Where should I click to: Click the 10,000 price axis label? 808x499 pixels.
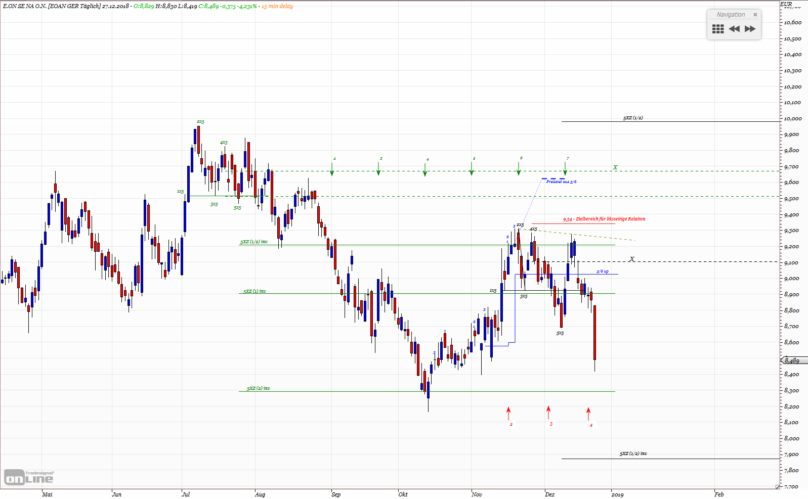point(793,119)
